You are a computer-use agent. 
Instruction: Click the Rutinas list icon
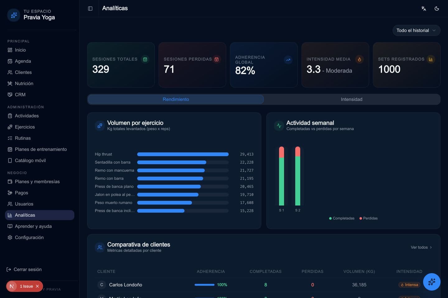(10, 138)
